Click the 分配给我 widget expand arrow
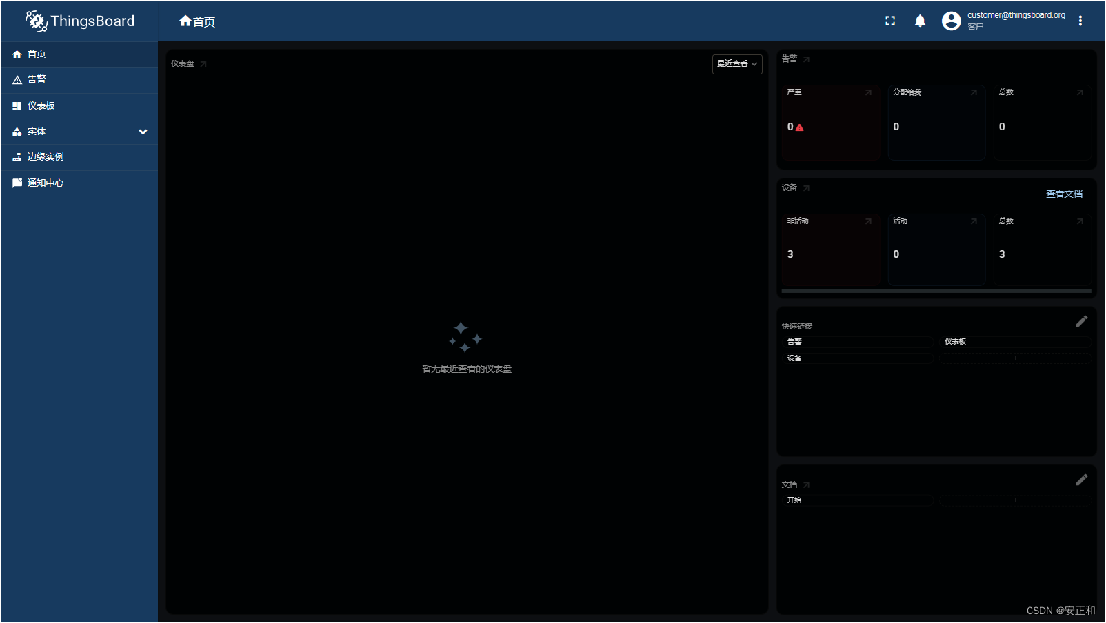 pos(974,92)
